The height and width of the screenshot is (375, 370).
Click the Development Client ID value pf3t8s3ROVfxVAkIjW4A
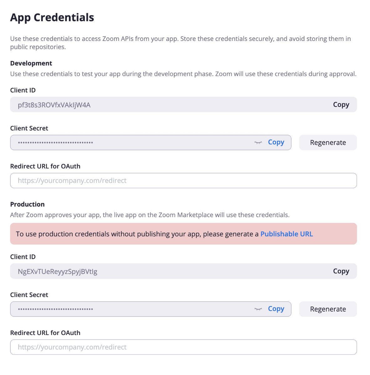coord(54,105)
